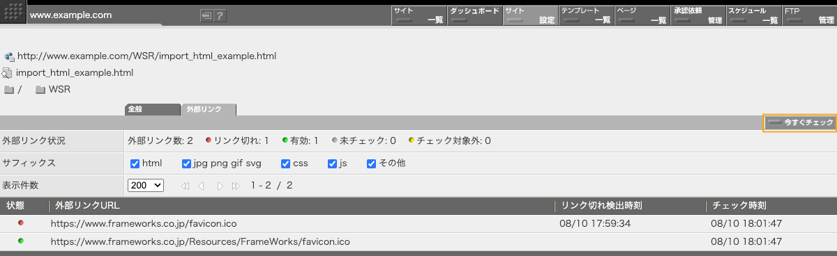The width and height of the screenshot is (837, 256).
Task: Click detection time 08/10 17:59:34
Action: [595, 224]
